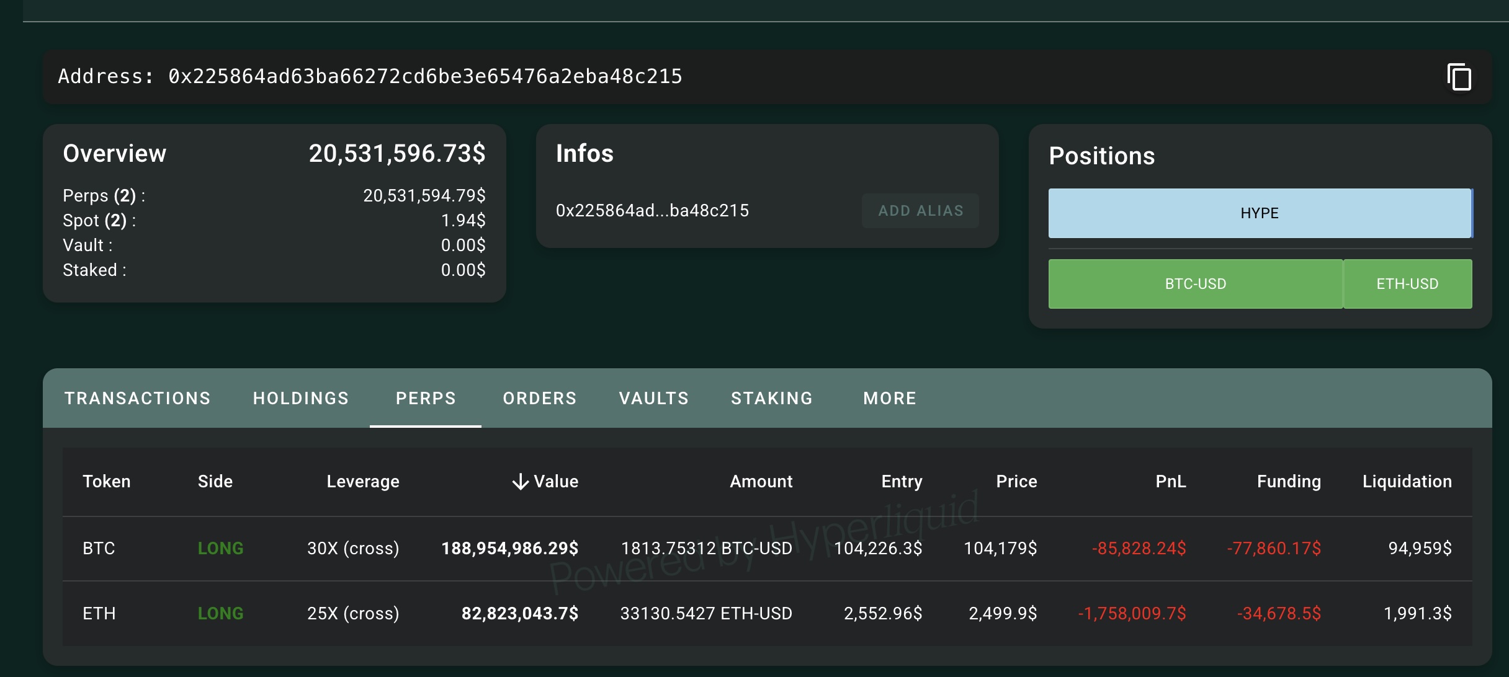Click the ETH token cell
The width and height of the screenshot is (1509, 677).
click(x=99, y=614)
